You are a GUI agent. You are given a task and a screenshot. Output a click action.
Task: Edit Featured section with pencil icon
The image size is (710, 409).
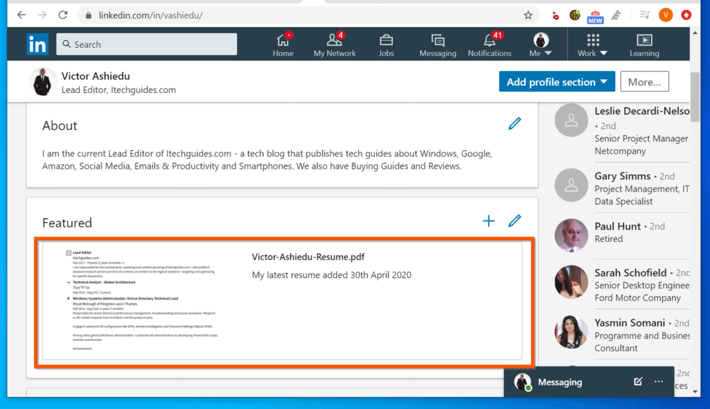[515, 221]
